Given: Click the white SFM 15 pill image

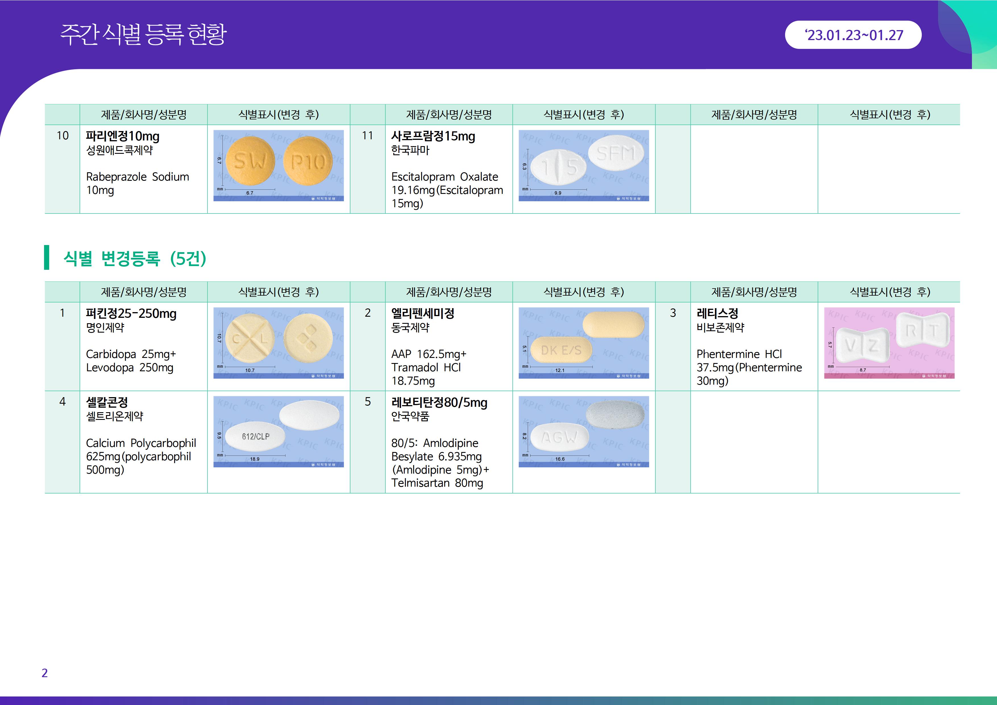Looking at the screenshot, I should [x=583, y=165].
